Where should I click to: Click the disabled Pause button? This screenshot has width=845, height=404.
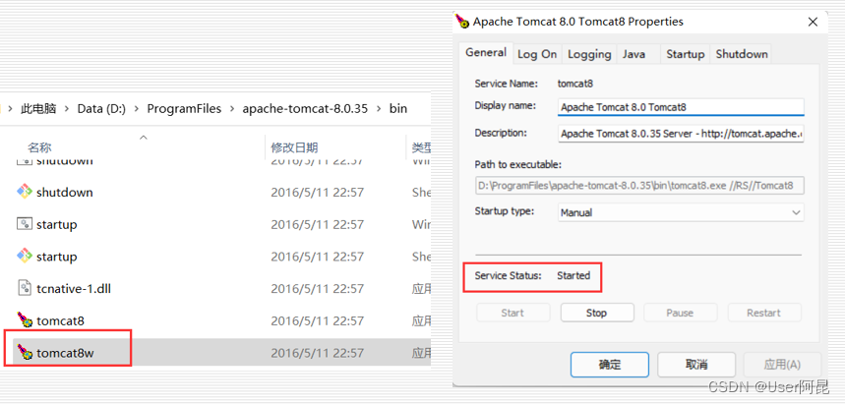point(680,313)
